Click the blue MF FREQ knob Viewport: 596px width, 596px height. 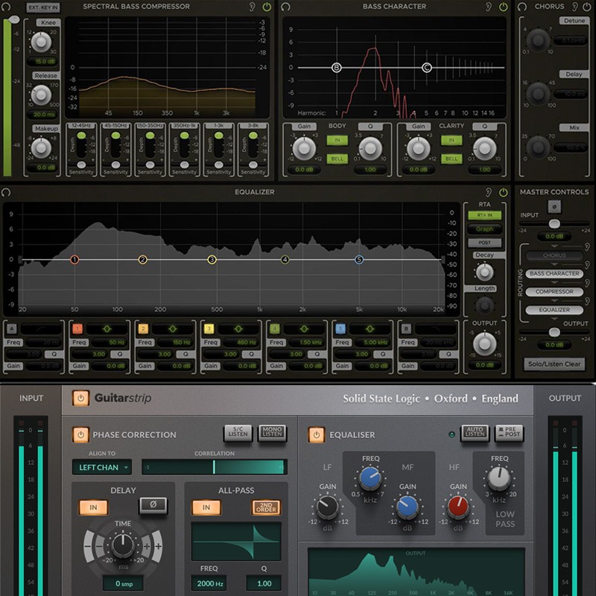(370, 478)
